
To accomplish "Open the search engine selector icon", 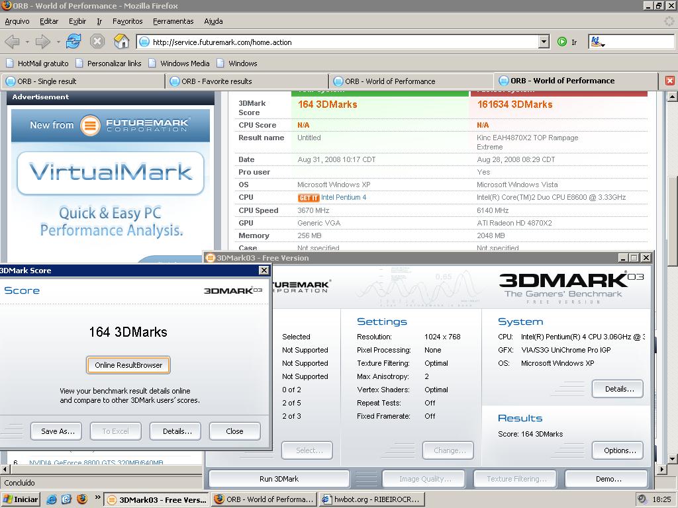I will pos(598,42).
